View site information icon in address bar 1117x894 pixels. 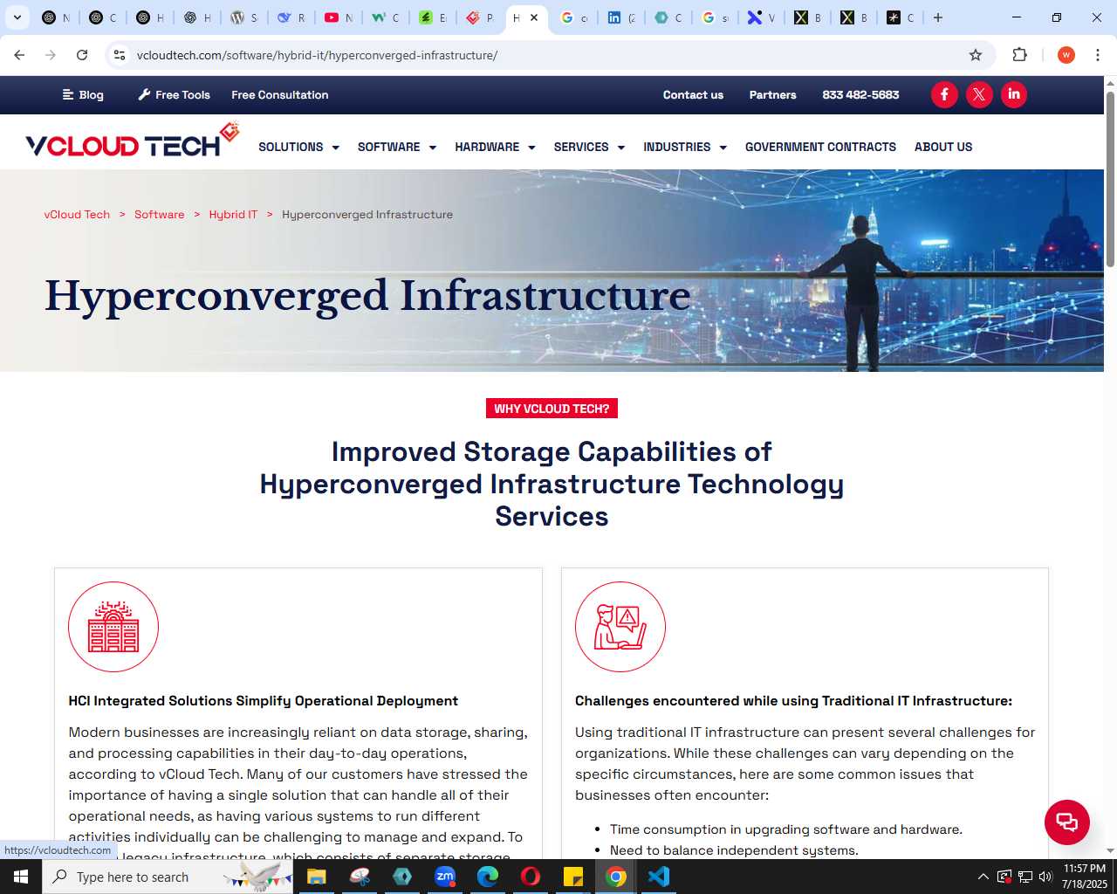tap(120, 55)
